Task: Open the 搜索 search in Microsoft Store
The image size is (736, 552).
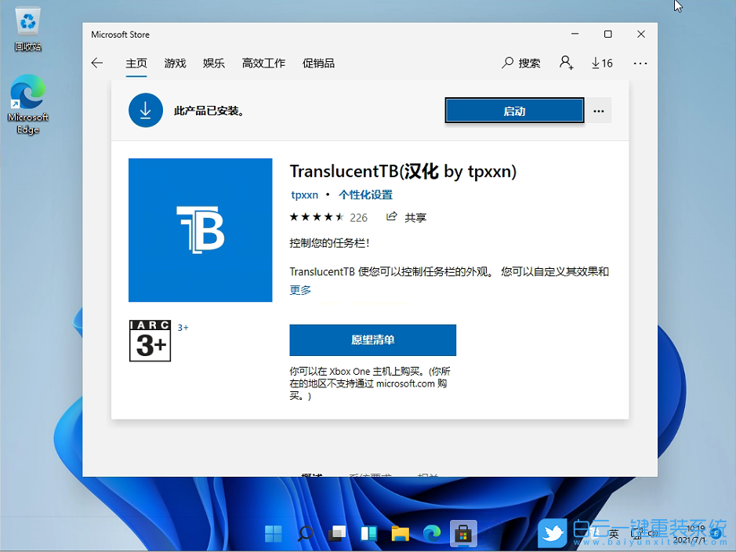Action: coord(520,63)
